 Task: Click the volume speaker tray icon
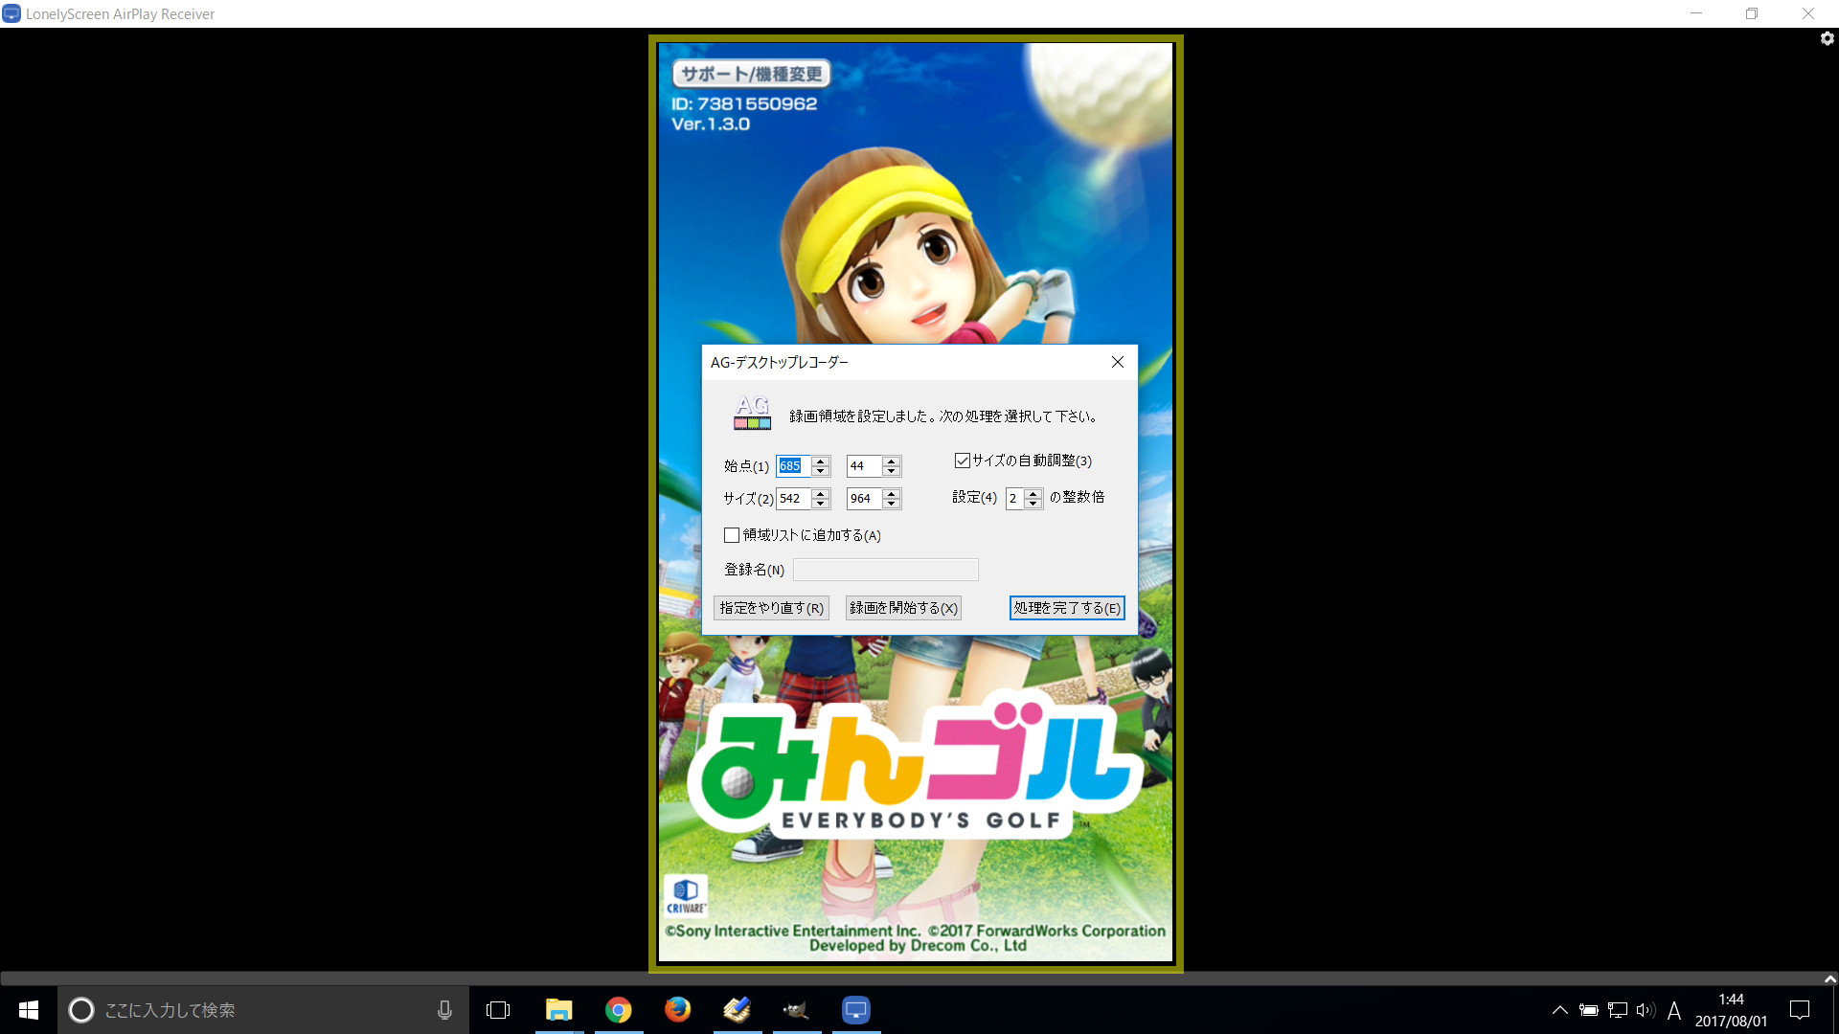click(x=1646, y=1010)
